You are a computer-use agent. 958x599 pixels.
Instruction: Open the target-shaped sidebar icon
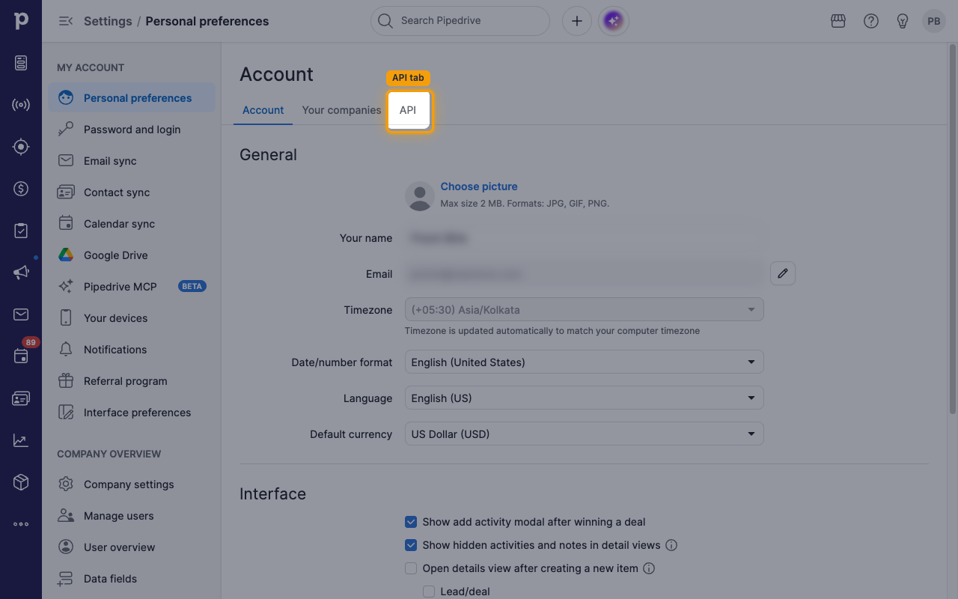(21, 147)
